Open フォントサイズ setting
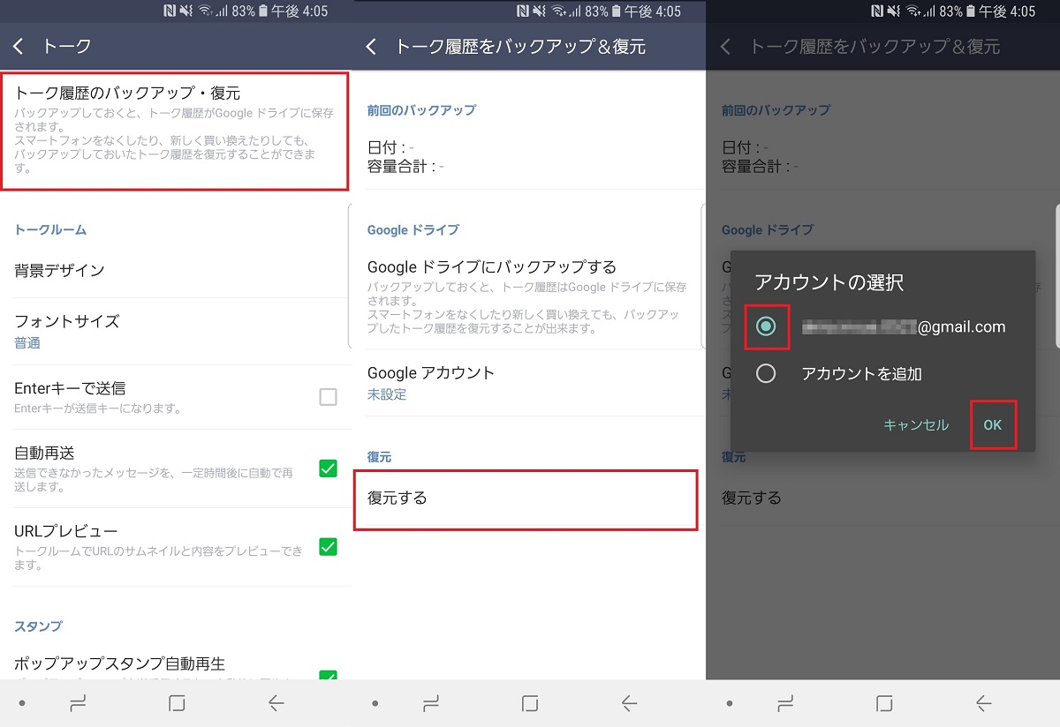 click(176, 331)
